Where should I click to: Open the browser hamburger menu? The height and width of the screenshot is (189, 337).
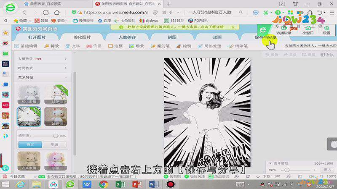coord(332,13)
